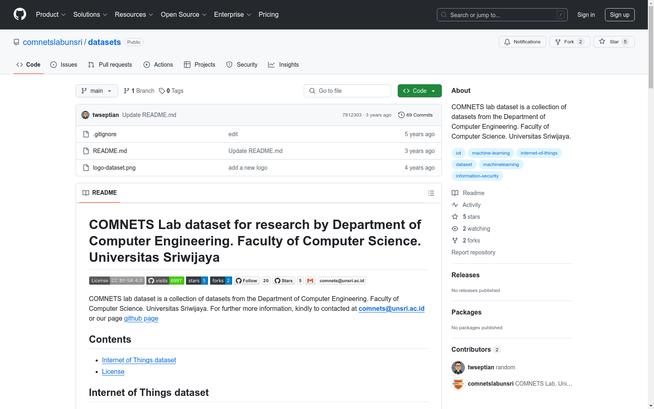Screen dimensions: 654x409
Task: Click the repository book icon beside comnetslabunsri
Action: click(x=16, y=42)
